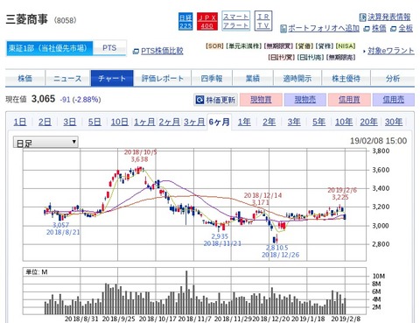Select the 30年 chart period
The image size is (420, 323).
pyautogui.click(x=394, y=122)
